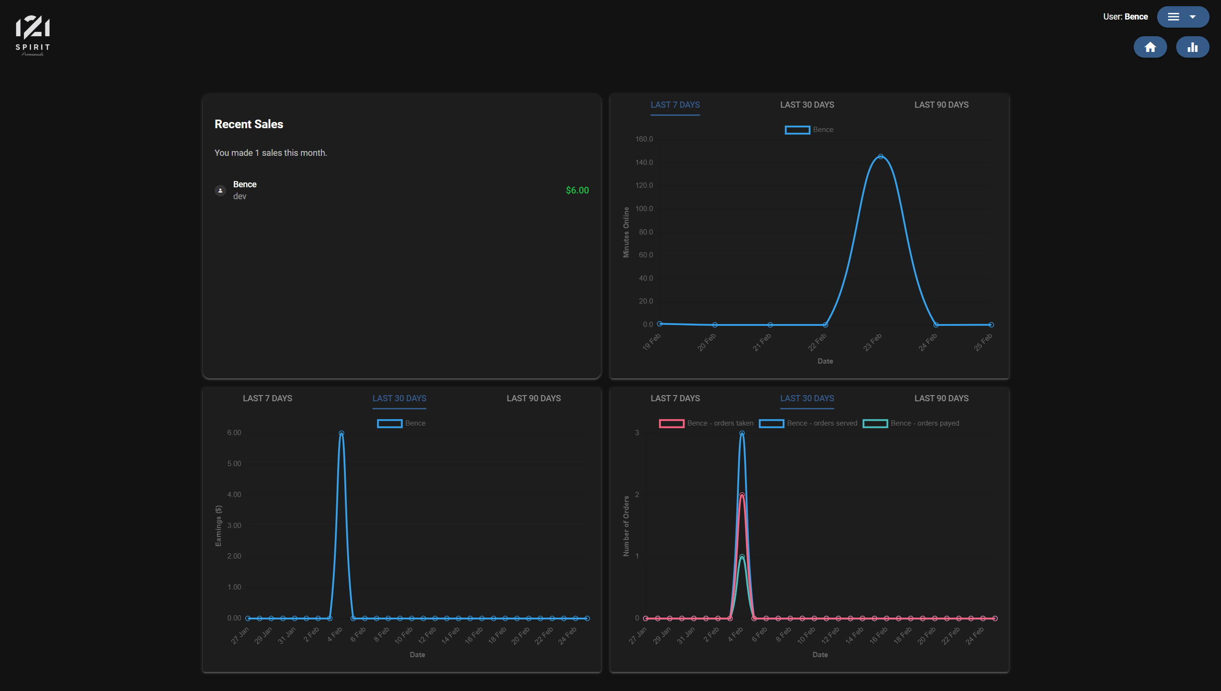Screen dimensions: 1221x691
Task: Switch Earnings chart to Last 90 Days
Action: click(x=533, y=398)
